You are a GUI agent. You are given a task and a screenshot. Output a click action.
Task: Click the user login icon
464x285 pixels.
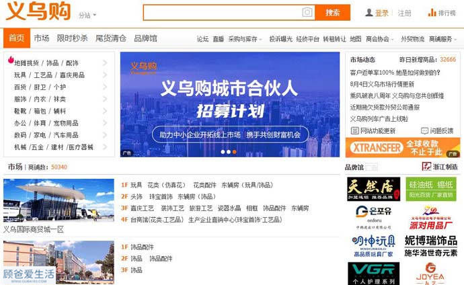coord(369,13)
